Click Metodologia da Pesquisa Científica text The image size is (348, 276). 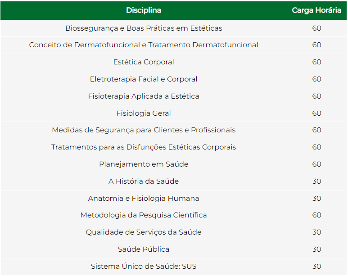(x=144, y=215)
